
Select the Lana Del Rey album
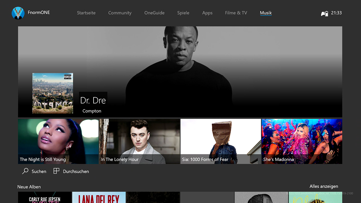click(99, 198)
